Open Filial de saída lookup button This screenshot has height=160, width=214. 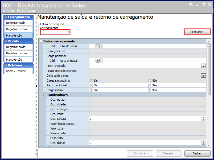(x=97, y=46)
